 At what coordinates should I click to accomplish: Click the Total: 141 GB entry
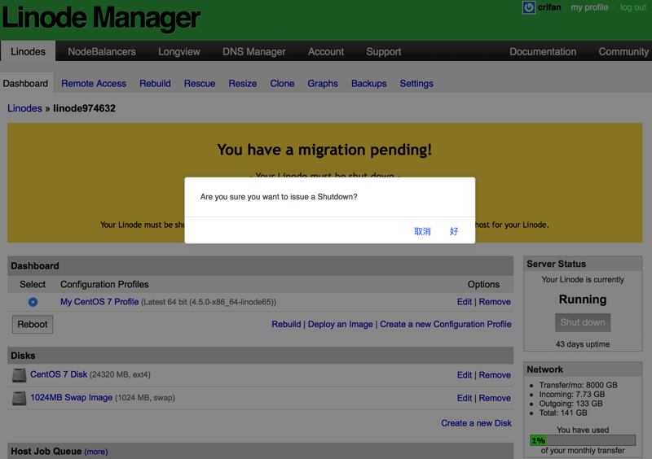point(563,413)
